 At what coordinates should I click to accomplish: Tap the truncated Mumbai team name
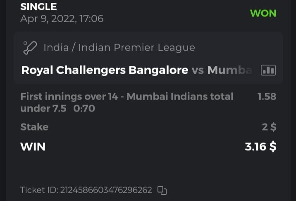(x=229, y=70)
